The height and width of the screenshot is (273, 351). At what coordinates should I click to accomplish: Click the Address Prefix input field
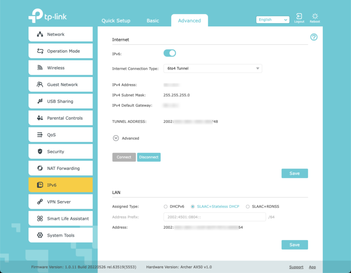[x=214, y=217]
